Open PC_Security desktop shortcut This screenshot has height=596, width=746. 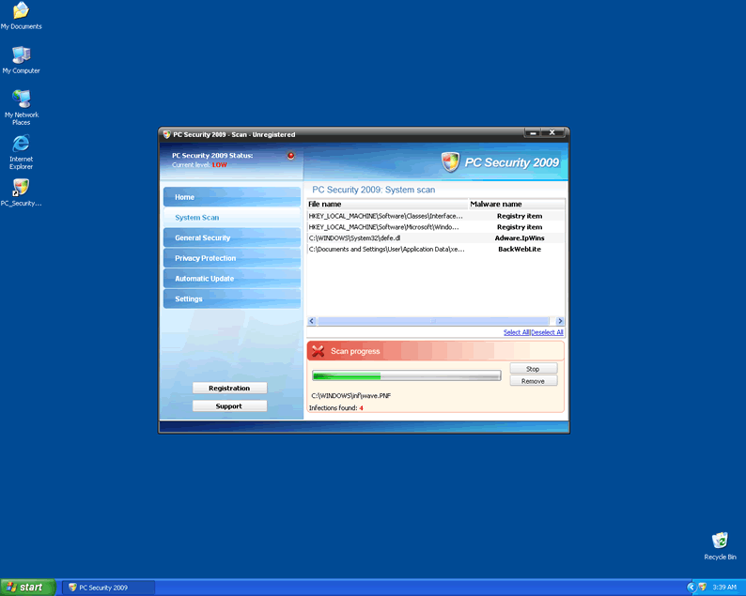(x=21, y=189)
